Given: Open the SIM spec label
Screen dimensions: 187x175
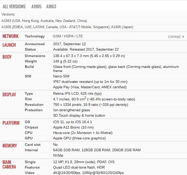Looking at the screenshot, I should coord(28,76).
